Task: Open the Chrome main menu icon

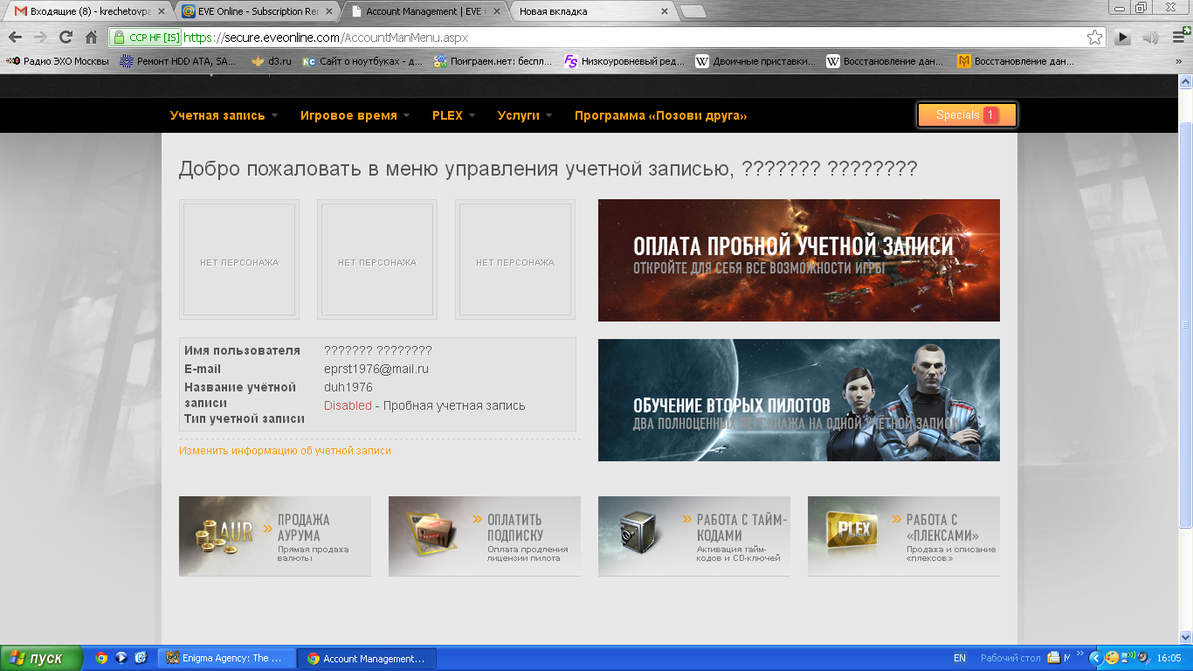Action: coord(1177,38)
